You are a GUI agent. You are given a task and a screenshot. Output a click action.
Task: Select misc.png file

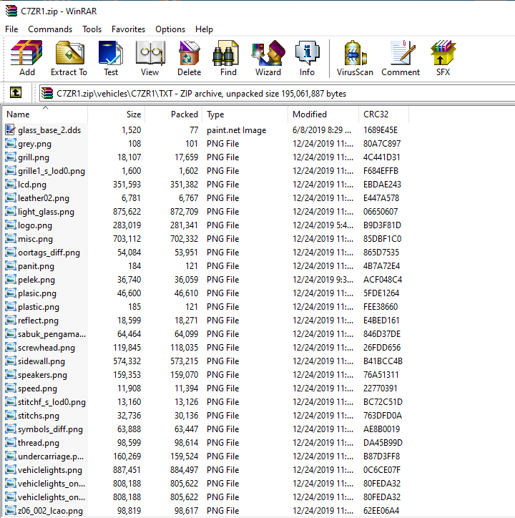click(35, 239)
